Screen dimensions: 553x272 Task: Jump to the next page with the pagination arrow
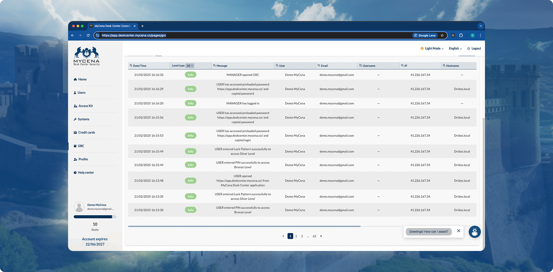[321, 236]
